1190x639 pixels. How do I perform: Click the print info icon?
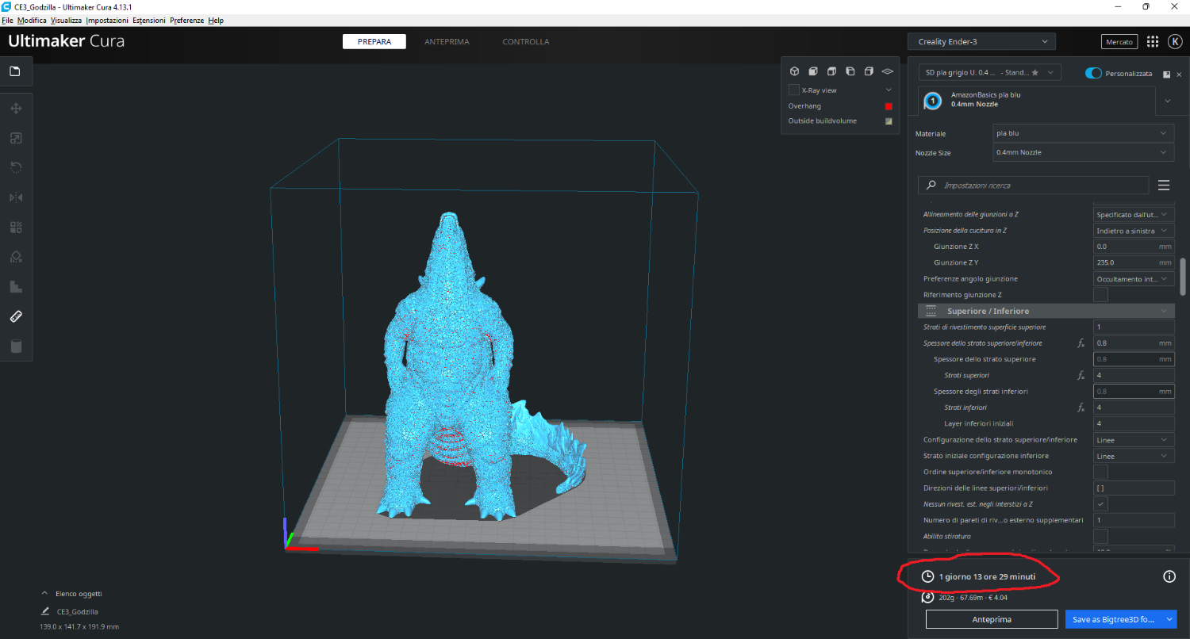pyautogui.click(x=1169, y=576)
